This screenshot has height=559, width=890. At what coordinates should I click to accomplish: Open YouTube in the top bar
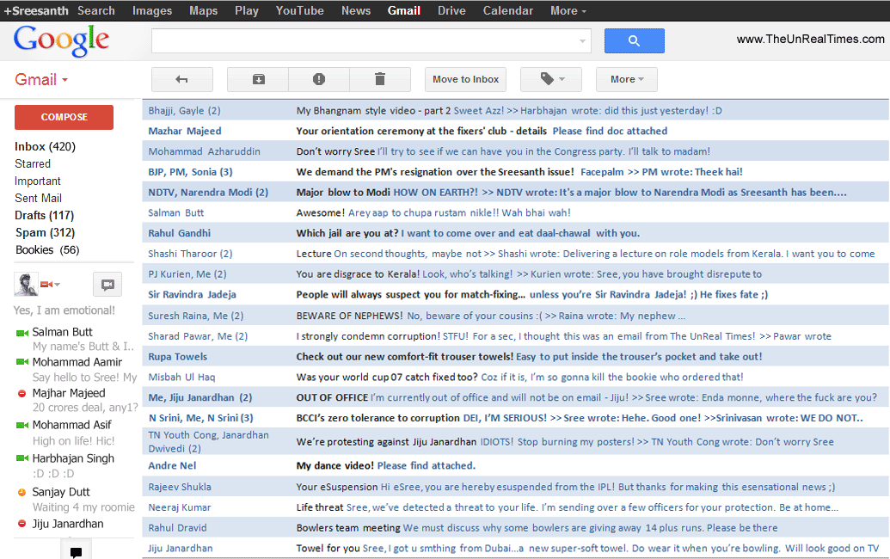coord(300,11)
